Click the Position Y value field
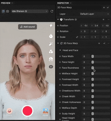The width and height of the screenshot is (111, 121). [x=94, y=26]
